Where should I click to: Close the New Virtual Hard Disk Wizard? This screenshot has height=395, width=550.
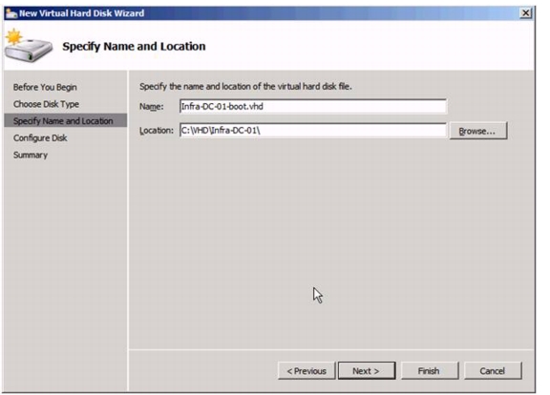tap(525, 13)
